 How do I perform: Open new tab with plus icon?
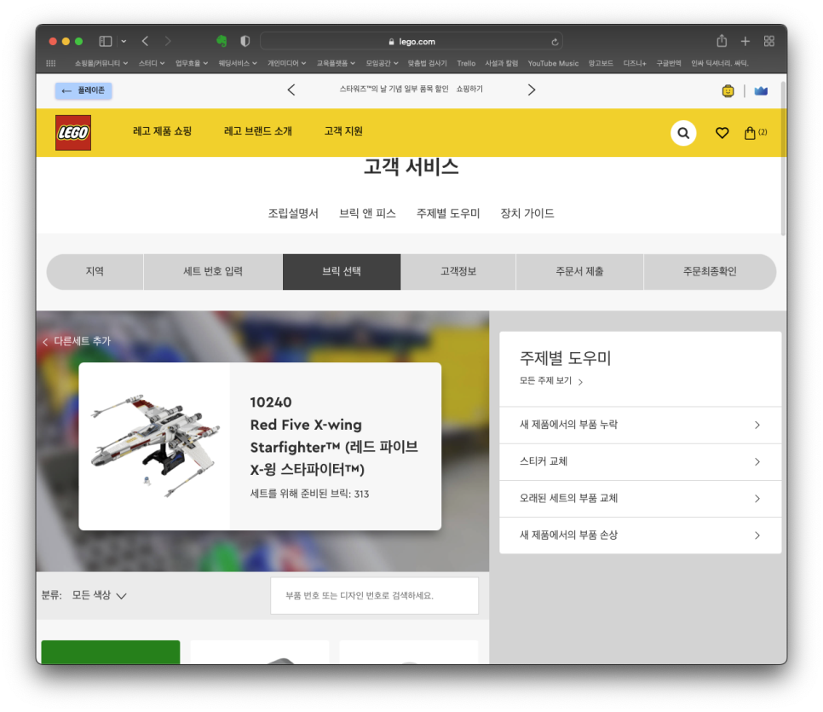click(x=745, y=41)
